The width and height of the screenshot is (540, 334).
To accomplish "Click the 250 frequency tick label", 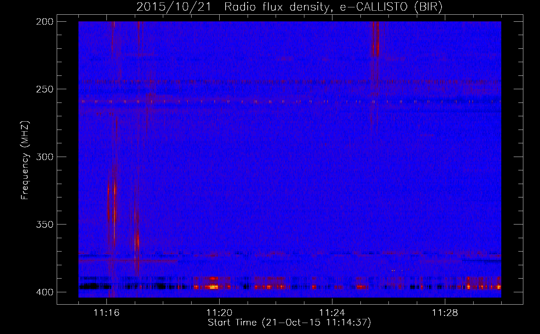I will 45,89.
